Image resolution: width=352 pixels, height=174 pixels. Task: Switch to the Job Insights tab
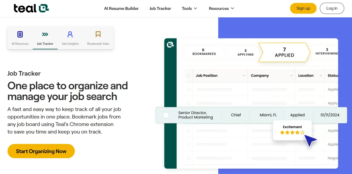pos(70,38)
